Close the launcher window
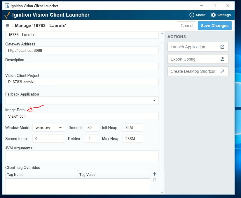The width and height of the screenshot is (241, 198). (x=228, y=6)
